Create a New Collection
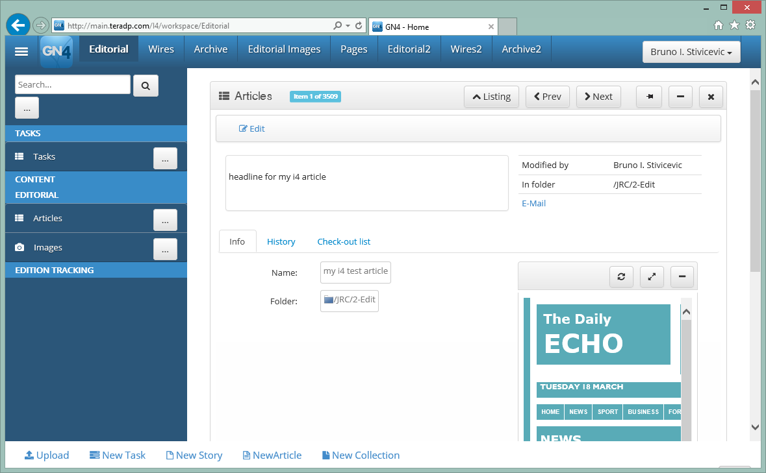The height and width of the screenshot is (473, 766). click(361, 455)
